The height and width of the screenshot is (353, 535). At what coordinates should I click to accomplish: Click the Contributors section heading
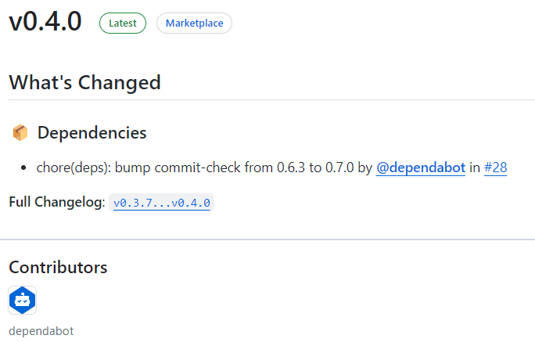coord(58,268)
